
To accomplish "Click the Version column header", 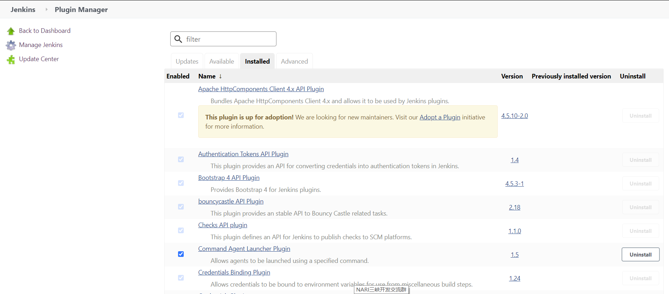I will (512, 76).
